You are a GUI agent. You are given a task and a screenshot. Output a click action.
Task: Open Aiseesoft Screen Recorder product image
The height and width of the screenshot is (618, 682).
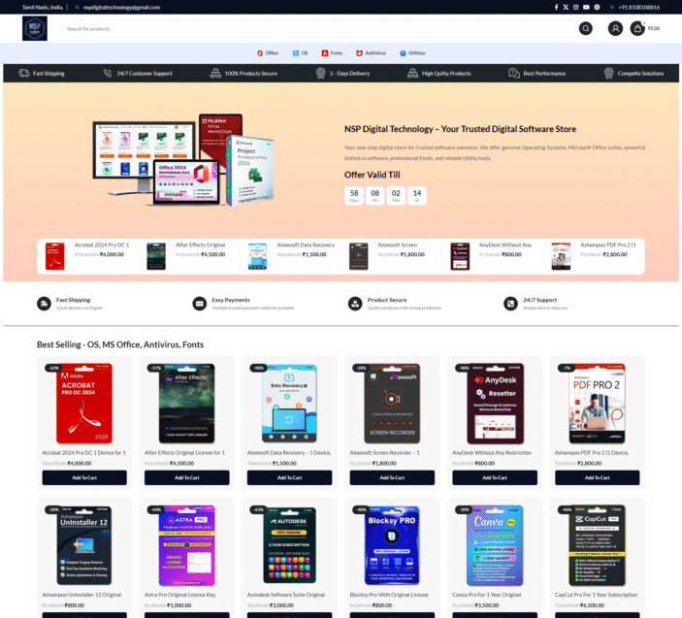(392, 404)
